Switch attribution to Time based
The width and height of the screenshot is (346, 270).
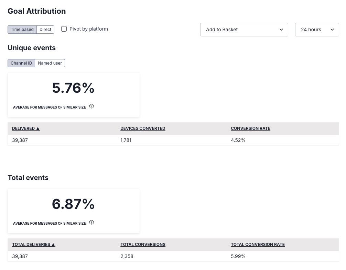(x=22, y=30)
